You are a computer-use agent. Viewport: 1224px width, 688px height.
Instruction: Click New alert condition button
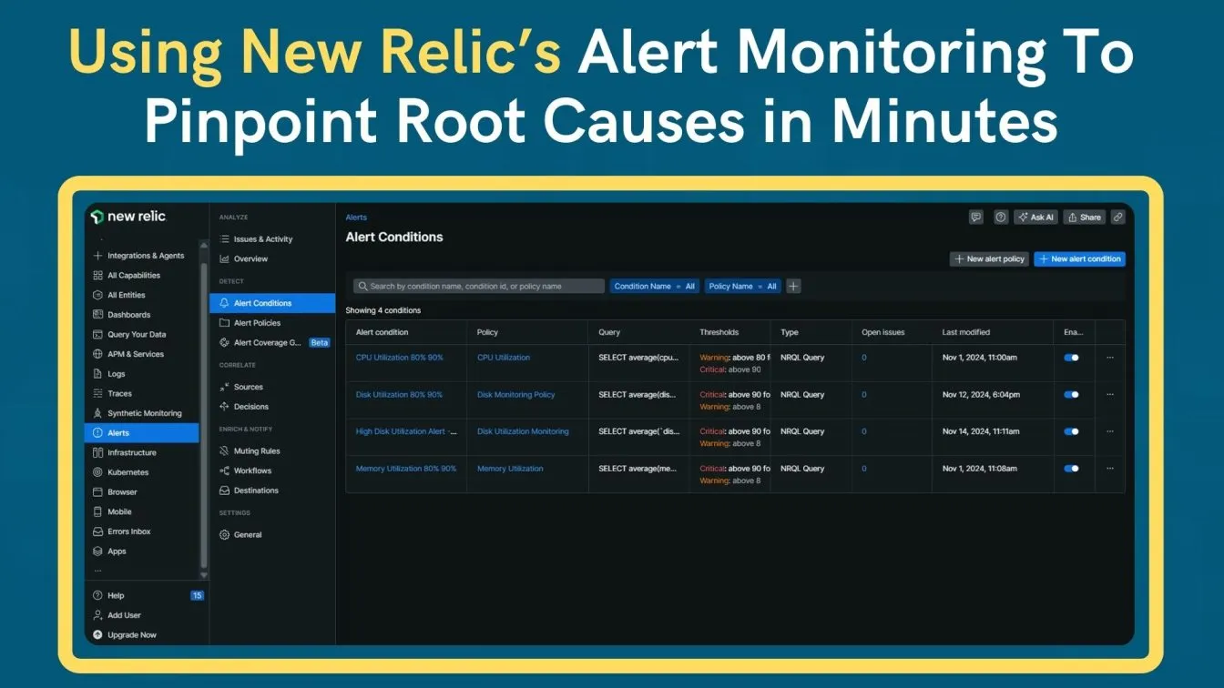(1080, 259)
